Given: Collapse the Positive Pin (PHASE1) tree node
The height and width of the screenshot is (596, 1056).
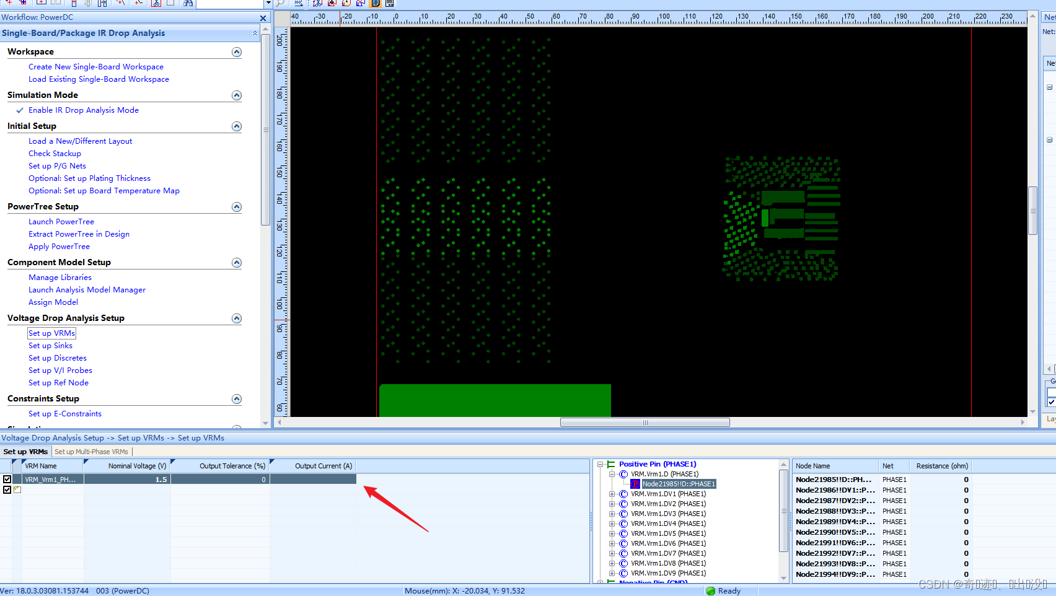Looking at the screenshot, I should coord(600,464).
